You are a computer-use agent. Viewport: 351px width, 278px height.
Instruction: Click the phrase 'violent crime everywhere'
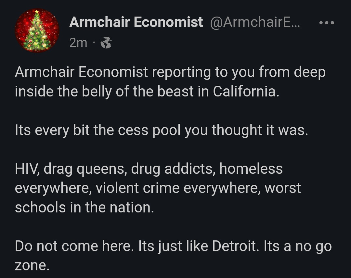click(178, 188)
